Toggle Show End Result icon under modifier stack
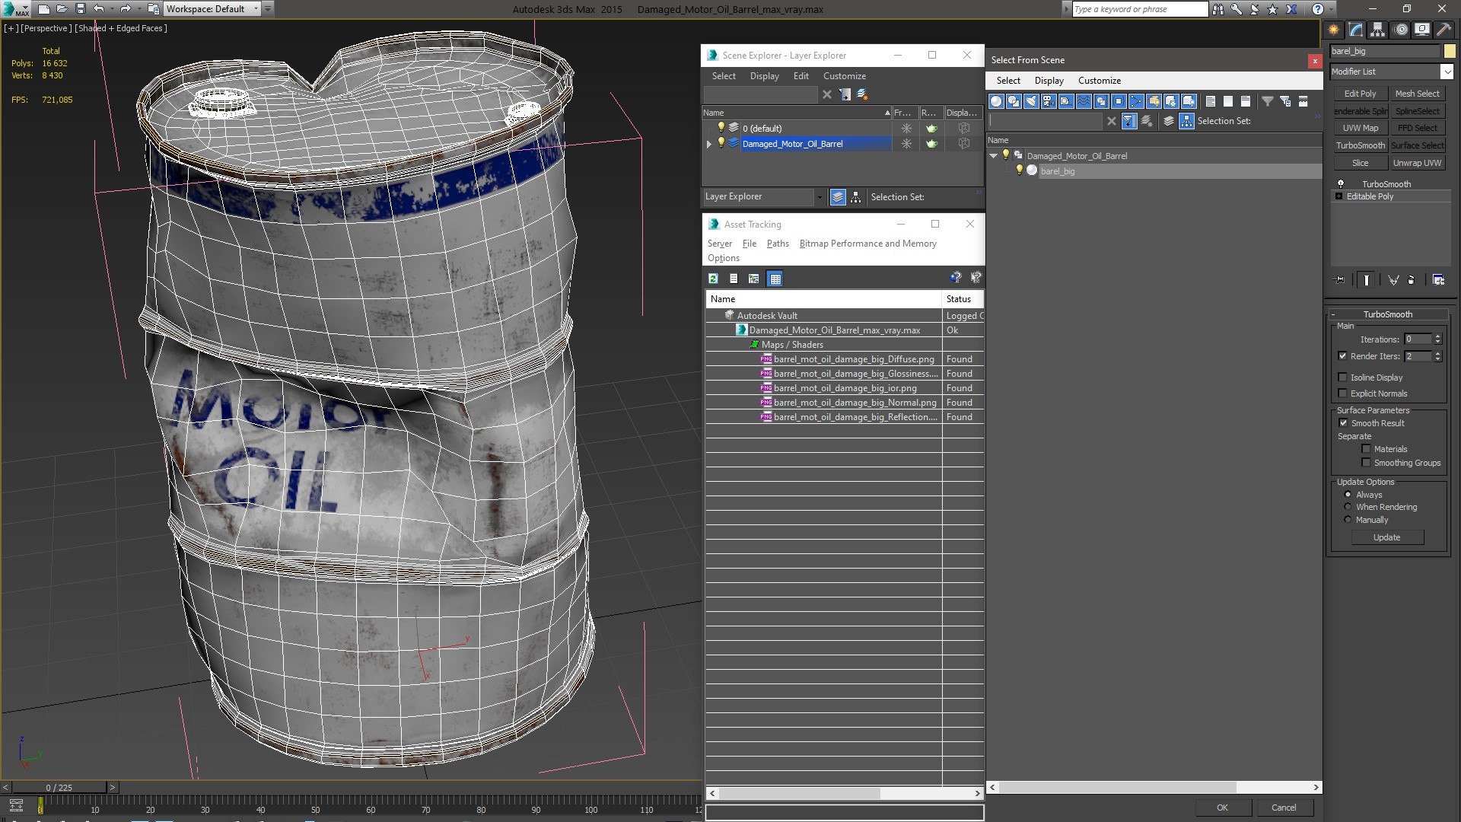The height and width of the screenshot is (822, 1461). (x=1367, y=280)
